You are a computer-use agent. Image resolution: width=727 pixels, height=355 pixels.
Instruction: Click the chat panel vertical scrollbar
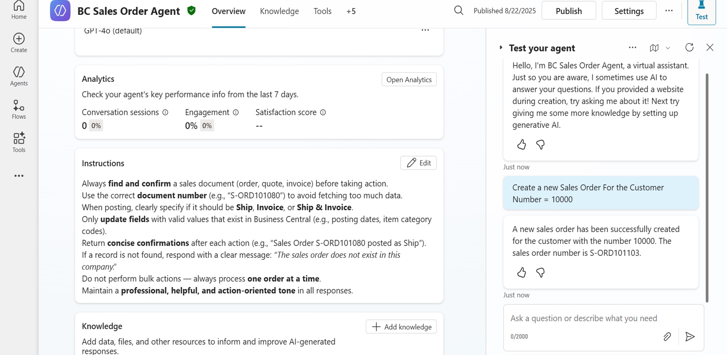pyautogui.click(x=707, y=187)
